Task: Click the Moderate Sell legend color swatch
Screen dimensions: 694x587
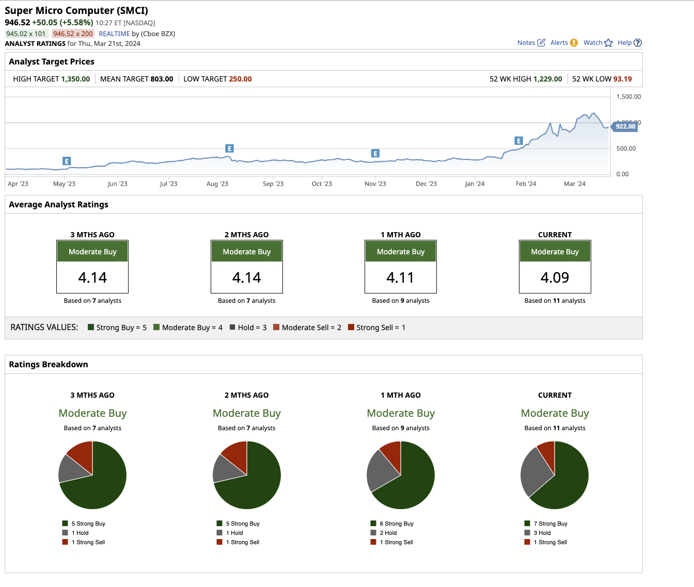Action: coord(277,328)
